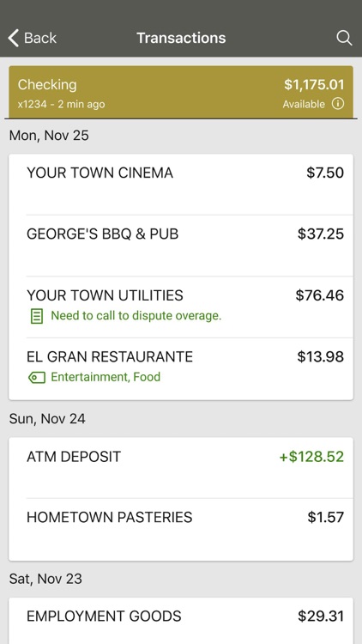The image size is (362, 644).
Task: View EL GRAN RESTAURANTE transaction details
Action: coord(181,368)
